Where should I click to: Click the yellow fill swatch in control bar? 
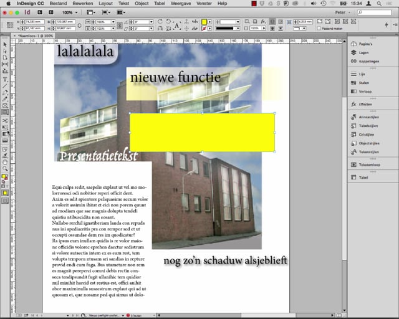pos(204,22)
